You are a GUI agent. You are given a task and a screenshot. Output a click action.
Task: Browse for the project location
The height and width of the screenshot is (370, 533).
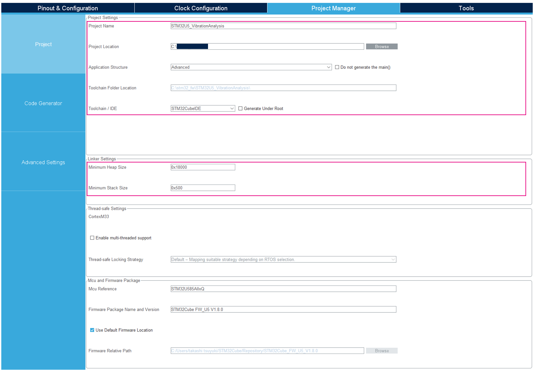click(382, 47)
